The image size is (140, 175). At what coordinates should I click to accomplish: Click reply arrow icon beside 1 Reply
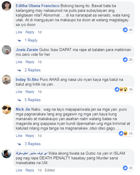pyautogui.click(x=19, y=40)
